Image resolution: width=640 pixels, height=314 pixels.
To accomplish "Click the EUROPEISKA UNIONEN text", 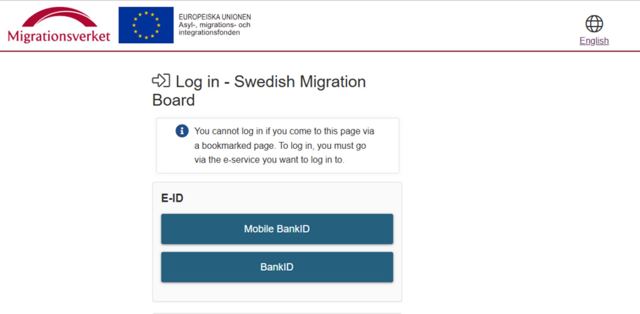I will (215, 17).
